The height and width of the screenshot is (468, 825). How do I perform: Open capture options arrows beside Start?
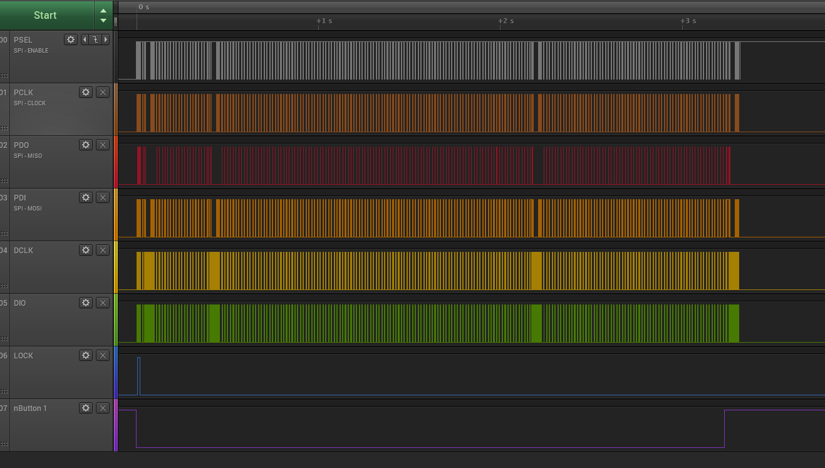(103, 15)
